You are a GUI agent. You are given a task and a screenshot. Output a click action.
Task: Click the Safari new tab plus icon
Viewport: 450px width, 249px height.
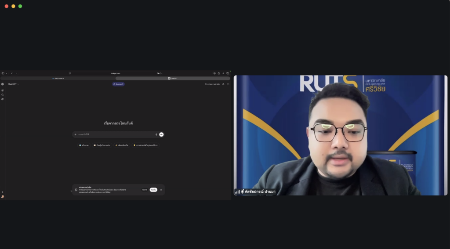(x=223, y=73)
